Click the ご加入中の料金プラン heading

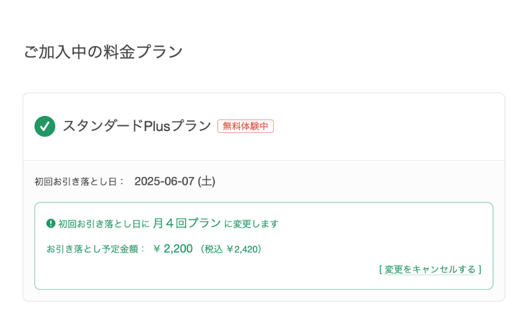[x=103, y=52]
